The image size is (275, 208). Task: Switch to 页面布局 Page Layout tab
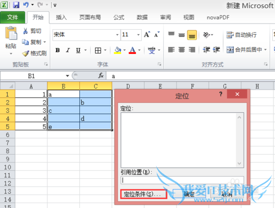pyautogui.click(x=90, y=18)
